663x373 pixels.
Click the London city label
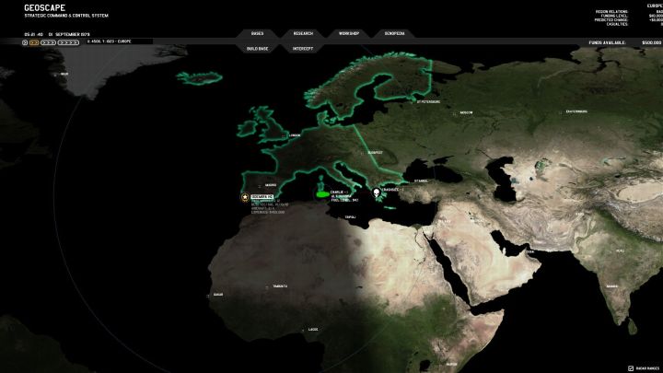295,135
